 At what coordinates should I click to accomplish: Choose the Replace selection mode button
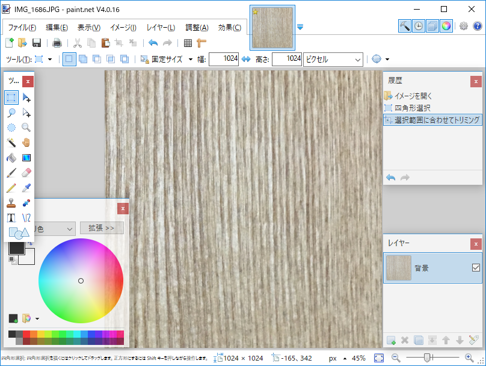69,59
